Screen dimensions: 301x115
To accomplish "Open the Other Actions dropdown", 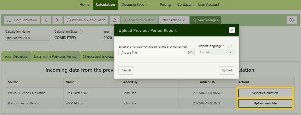I will pos(173,20).
